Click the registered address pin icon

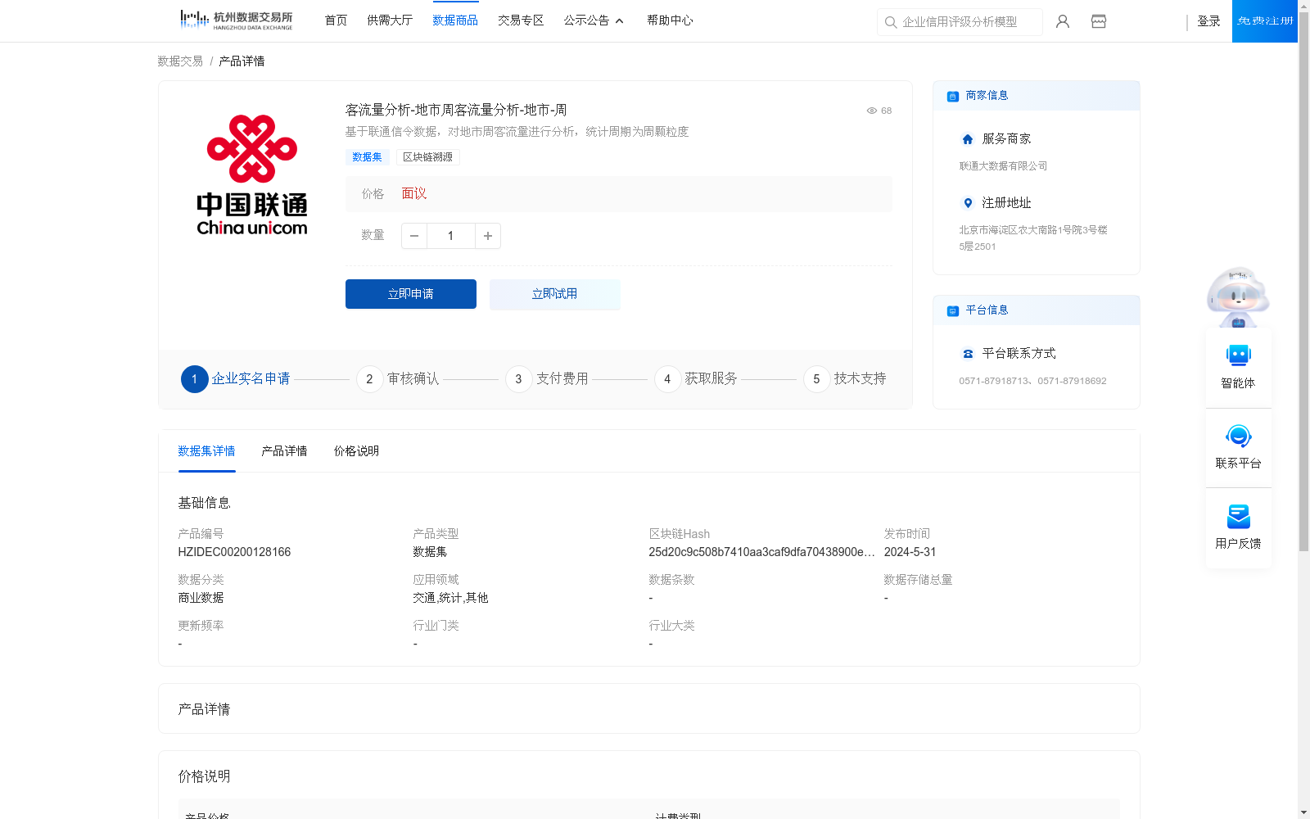click(x=968, y=203)
